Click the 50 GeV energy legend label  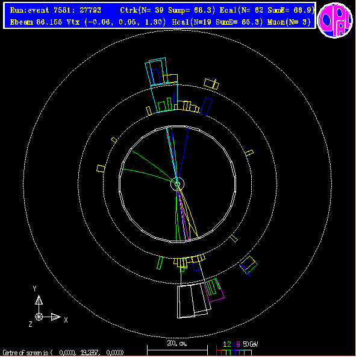point(251,344)
